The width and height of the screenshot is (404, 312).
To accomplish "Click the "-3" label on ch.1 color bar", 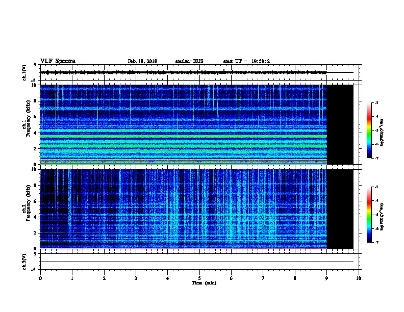I will (376, 102).
